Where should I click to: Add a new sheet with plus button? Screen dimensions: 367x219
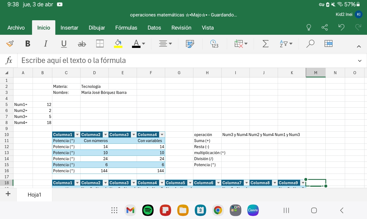(8, 194)
